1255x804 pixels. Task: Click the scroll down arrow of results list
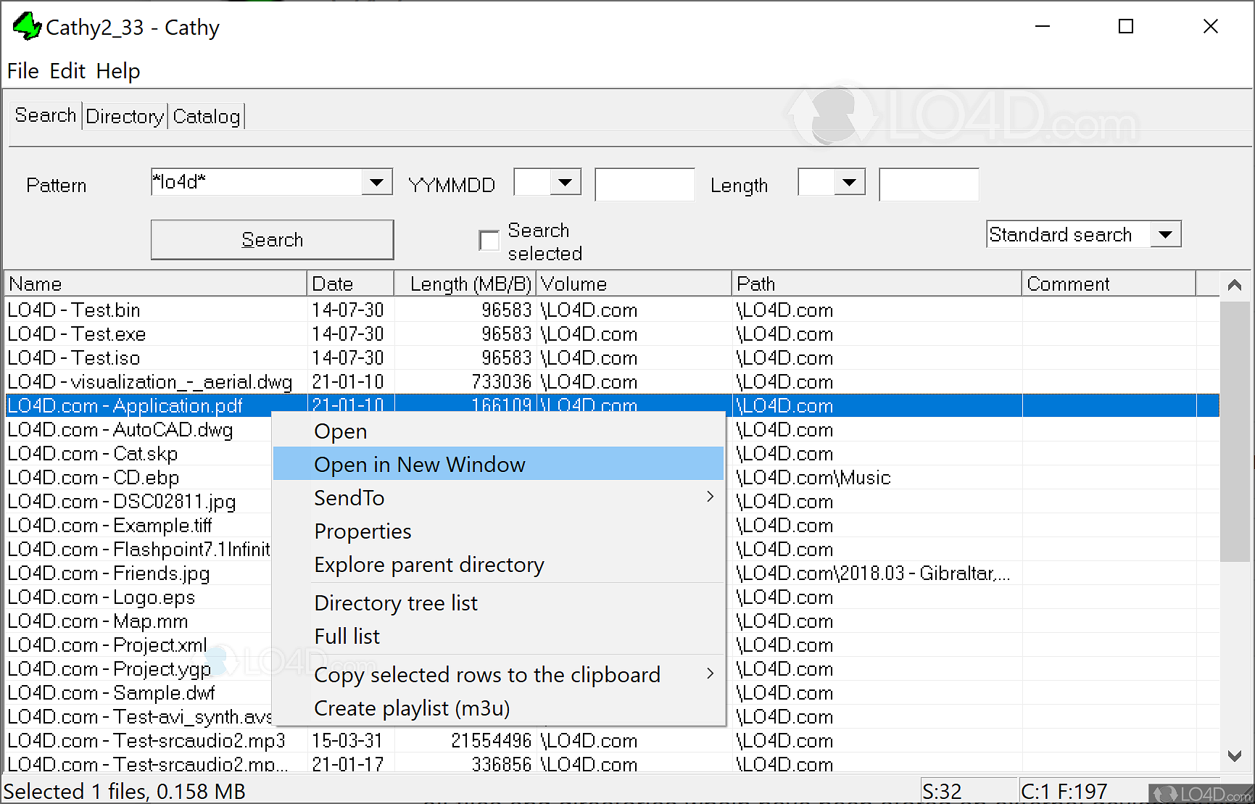pyautogui.click(x=1234, y=755)
